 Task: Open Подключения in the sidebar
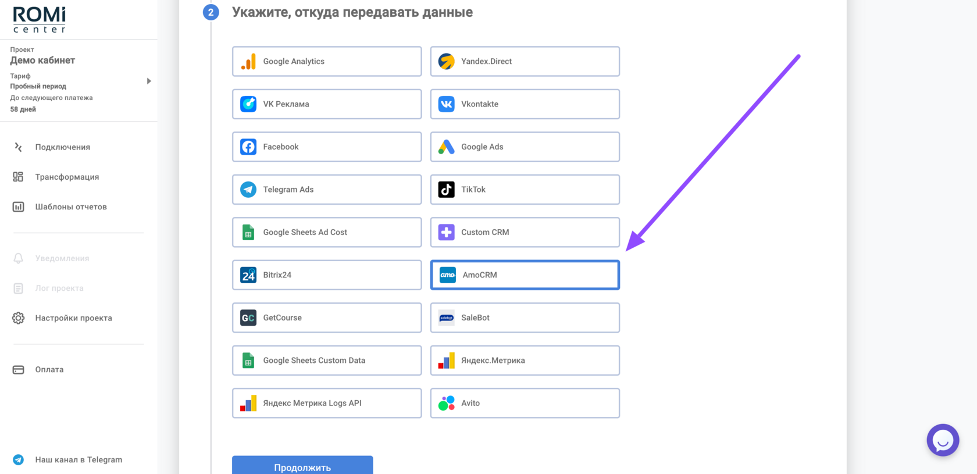click(x=62, y=147)
